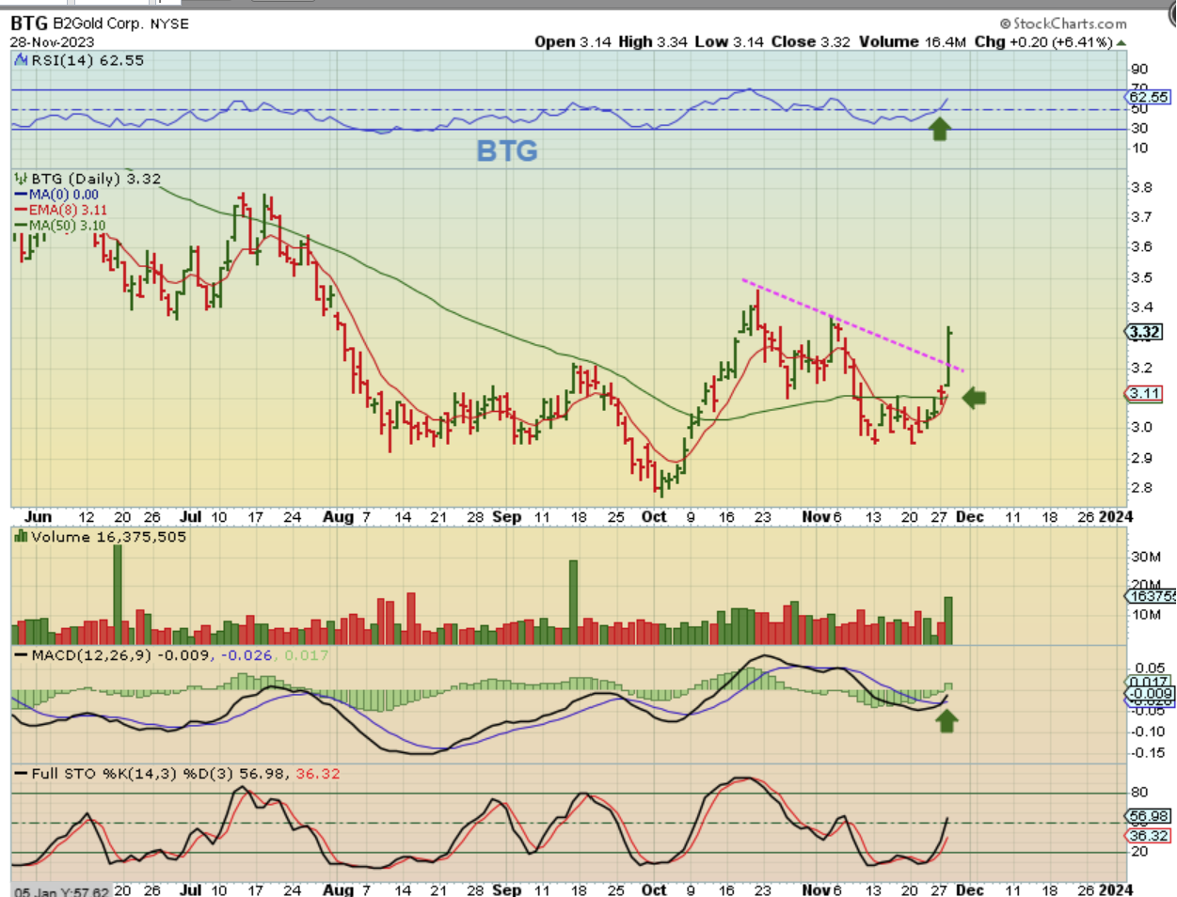Click the MACD(12,26,9) indicator label
Viewport: 1177px width, 897px height.
(90, 654)
